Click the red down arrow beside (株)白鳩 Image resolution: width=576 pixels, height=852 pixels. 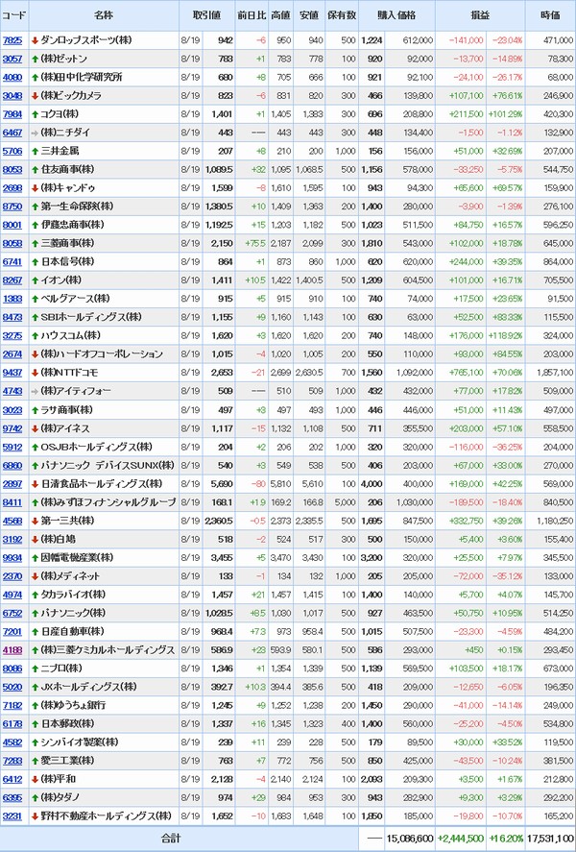[x=36, y=540]
